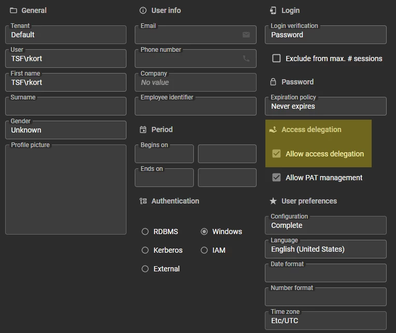Toggle Allow PAT management checkbox
Screen dimensions: 396x333
coord(276,177)
